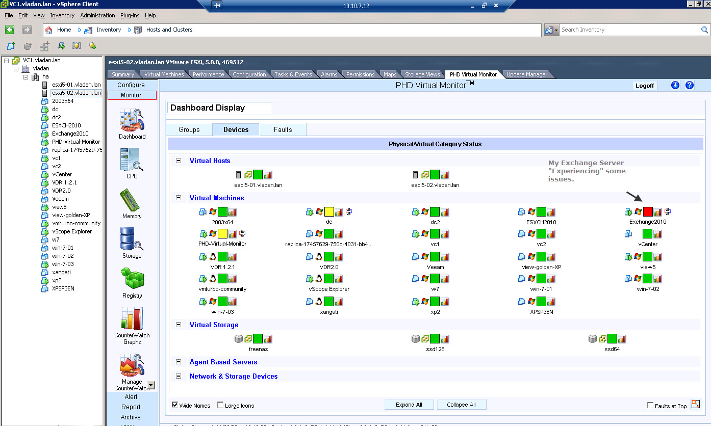Image resolution: width=711 pixels, height=426 pixels.
Task: Pin the remote connection bar at top
Action: click(217, 6)
